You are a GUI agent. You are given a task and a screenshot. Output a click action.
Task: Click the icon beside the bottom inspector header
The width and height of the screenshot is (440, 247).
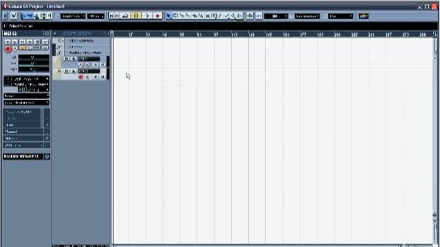click(47, 156)
